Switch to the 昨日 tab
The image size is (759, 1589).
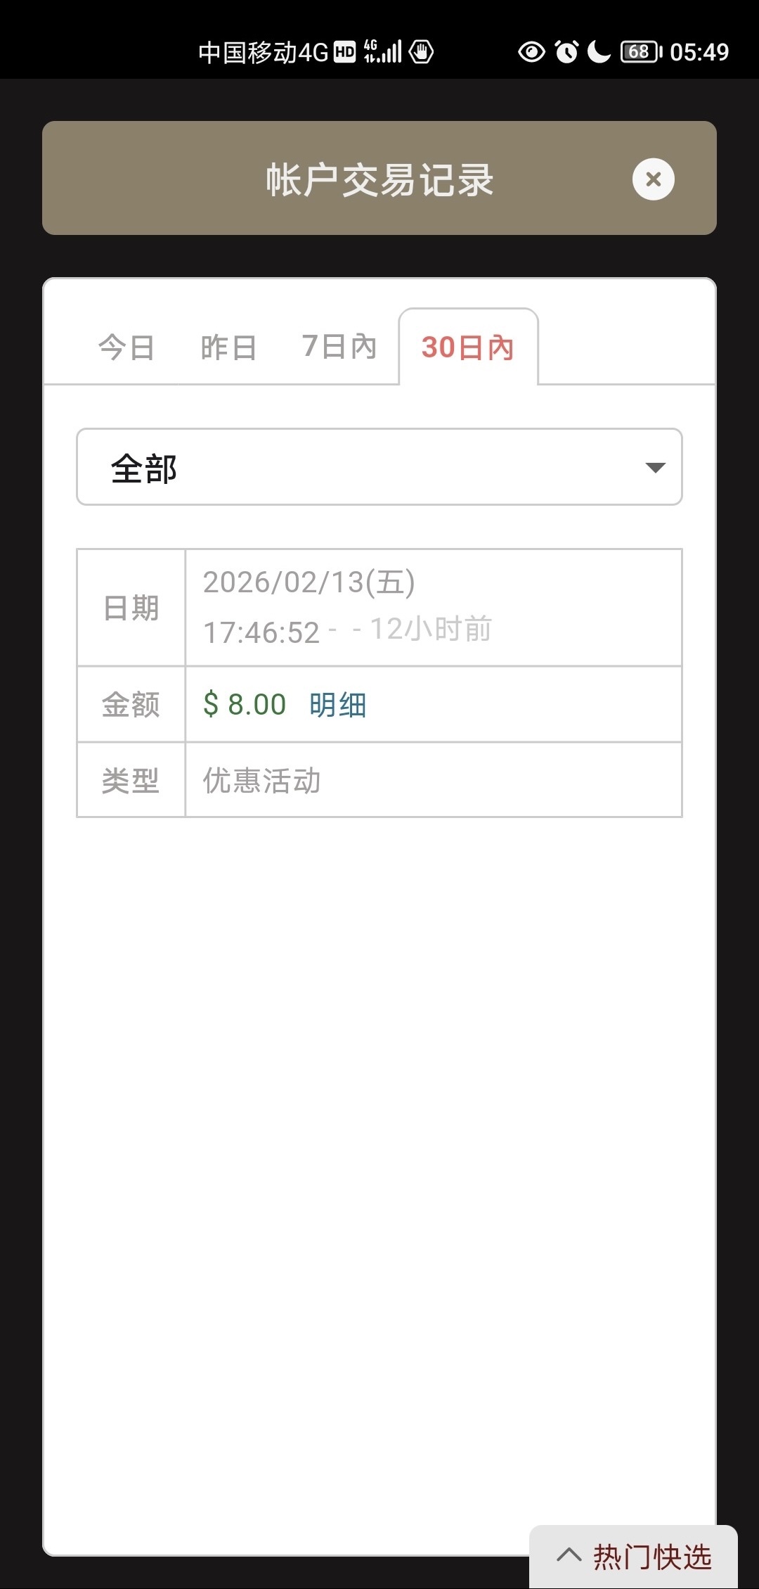coord(228,347)
